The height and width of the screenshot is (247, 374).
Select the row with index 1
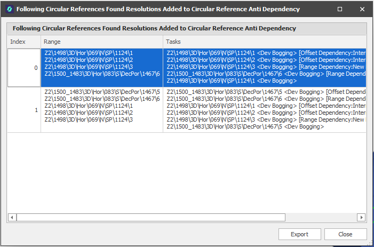click(x=24, y=110)
